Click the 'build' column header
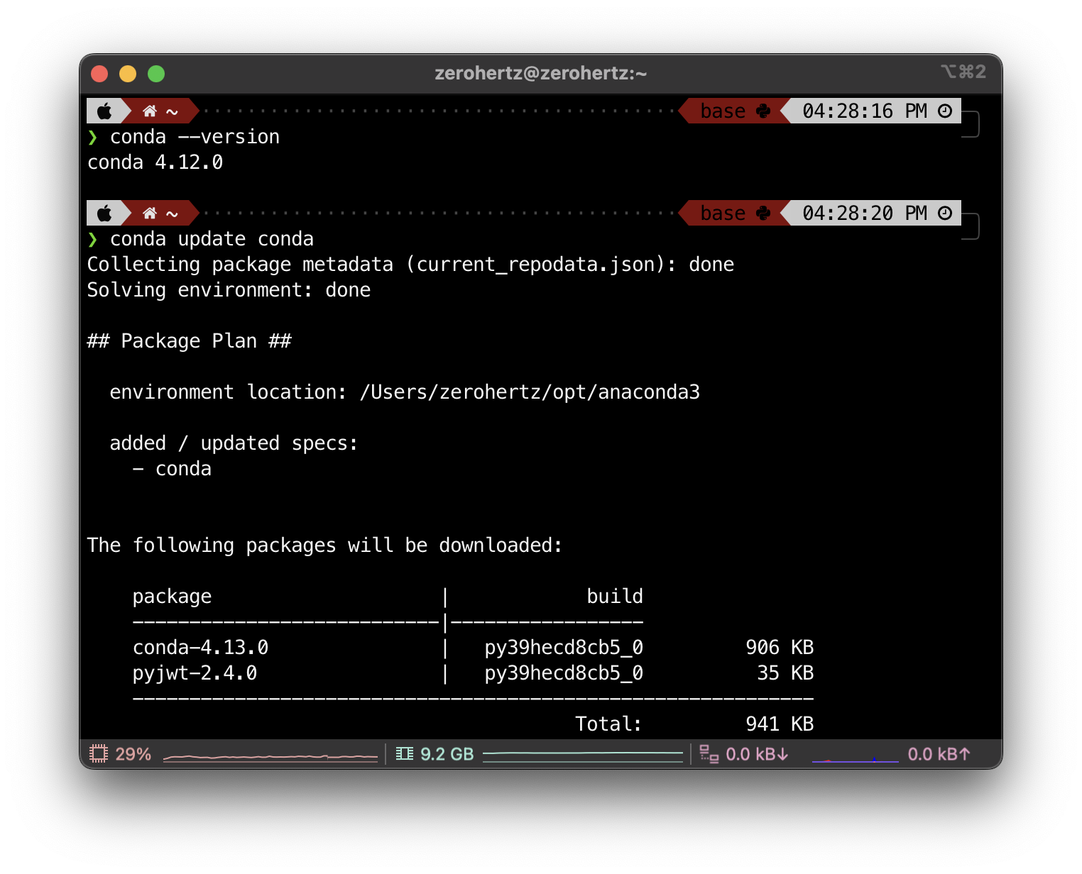 click(x=616, y=597)
